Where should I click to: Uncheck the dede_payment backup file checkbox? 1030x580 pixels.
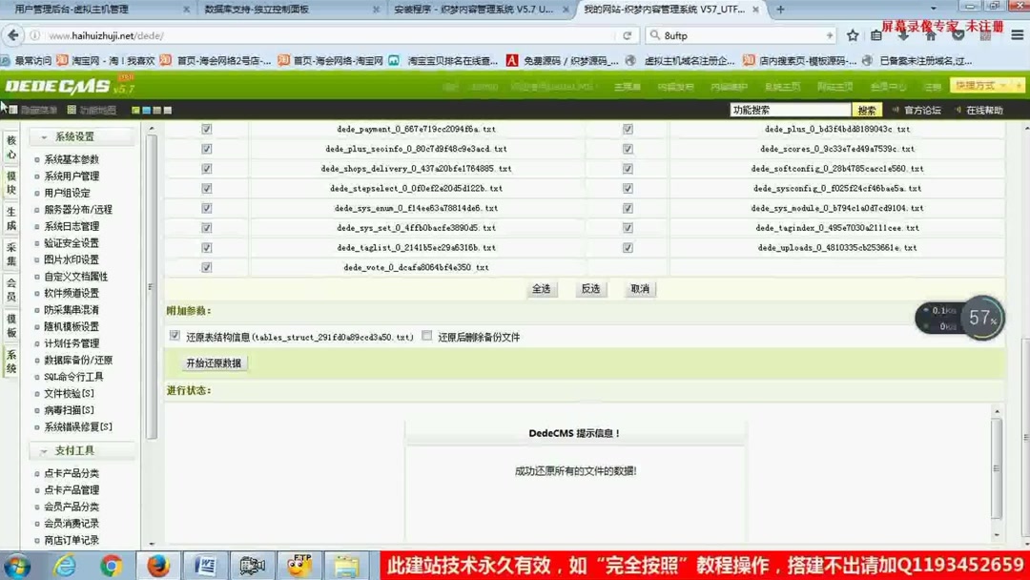coord(207,128)
